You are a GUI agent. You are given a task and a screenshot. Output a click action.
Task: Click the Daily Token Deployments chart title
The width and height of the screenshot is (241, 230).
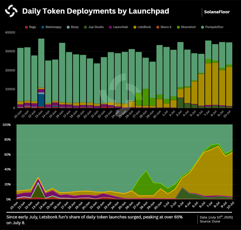coord(96,11)
